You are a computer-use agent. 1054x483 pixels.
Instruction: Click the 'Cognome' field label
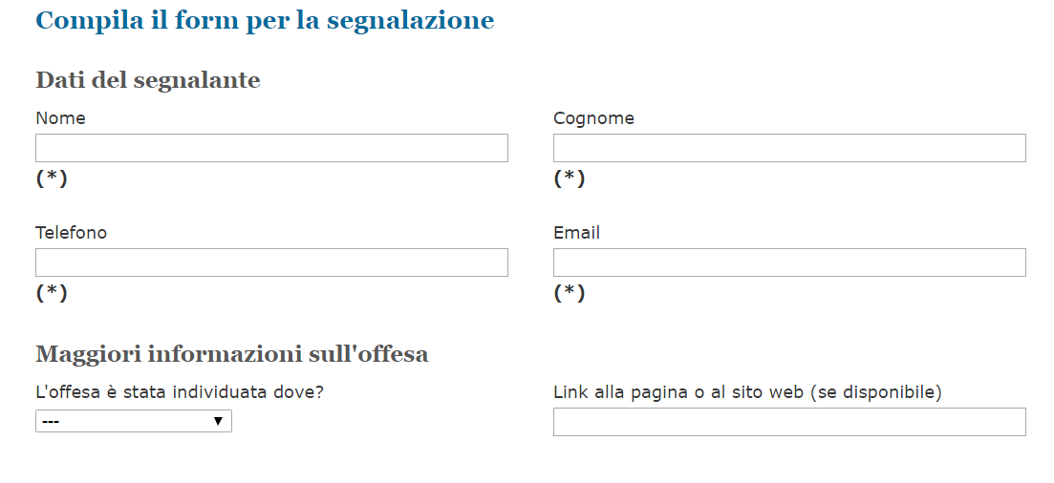click(593, 118)
